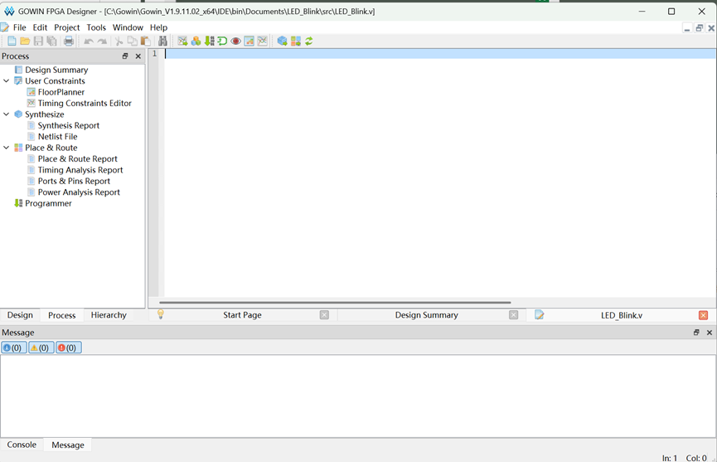Collapse the User Constraints tree node
Screen dimensions: 717x462
[x=7, y=81]
